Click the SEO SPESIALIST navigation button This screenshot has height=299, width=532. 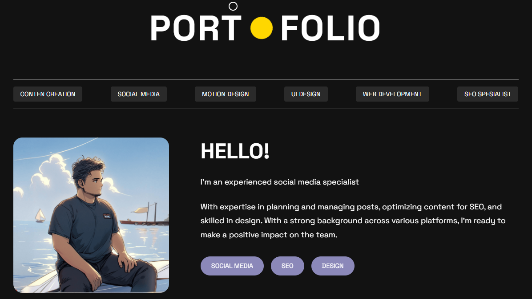[x=488, y=94]
